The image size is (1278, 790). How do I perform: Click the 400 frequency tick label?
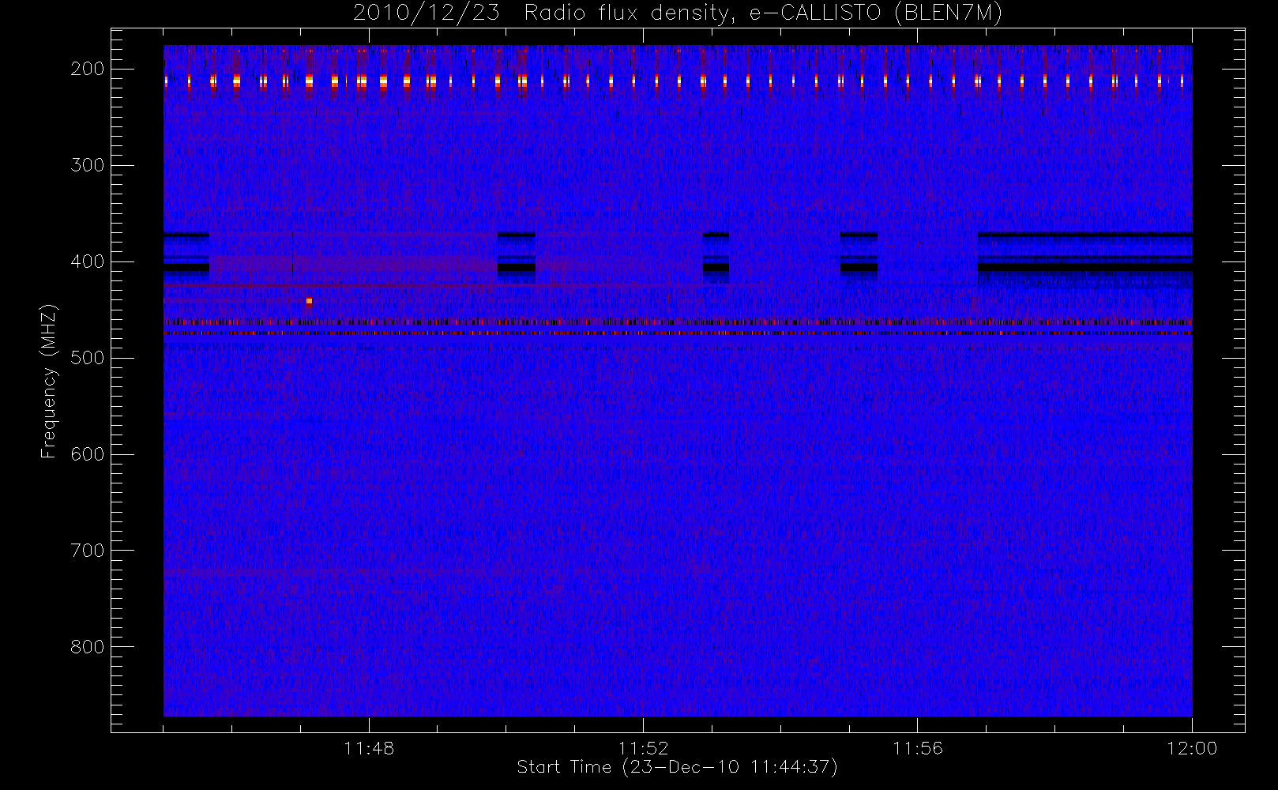[x=88, y=261]
